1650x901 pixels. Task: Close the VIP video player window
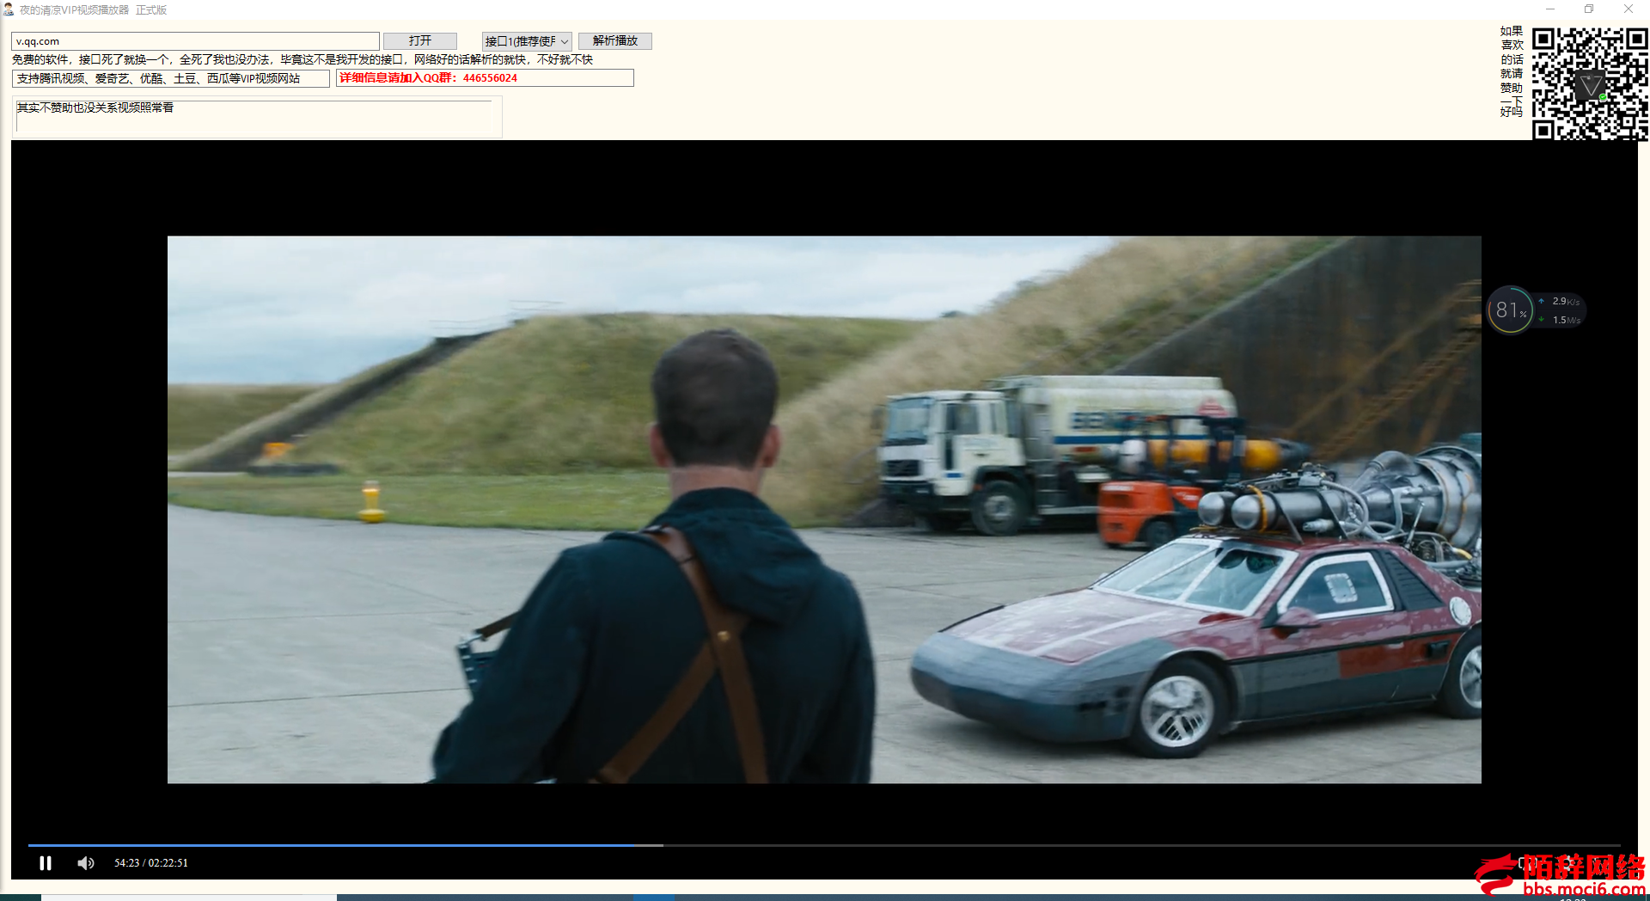click(x=1629, y=9)
